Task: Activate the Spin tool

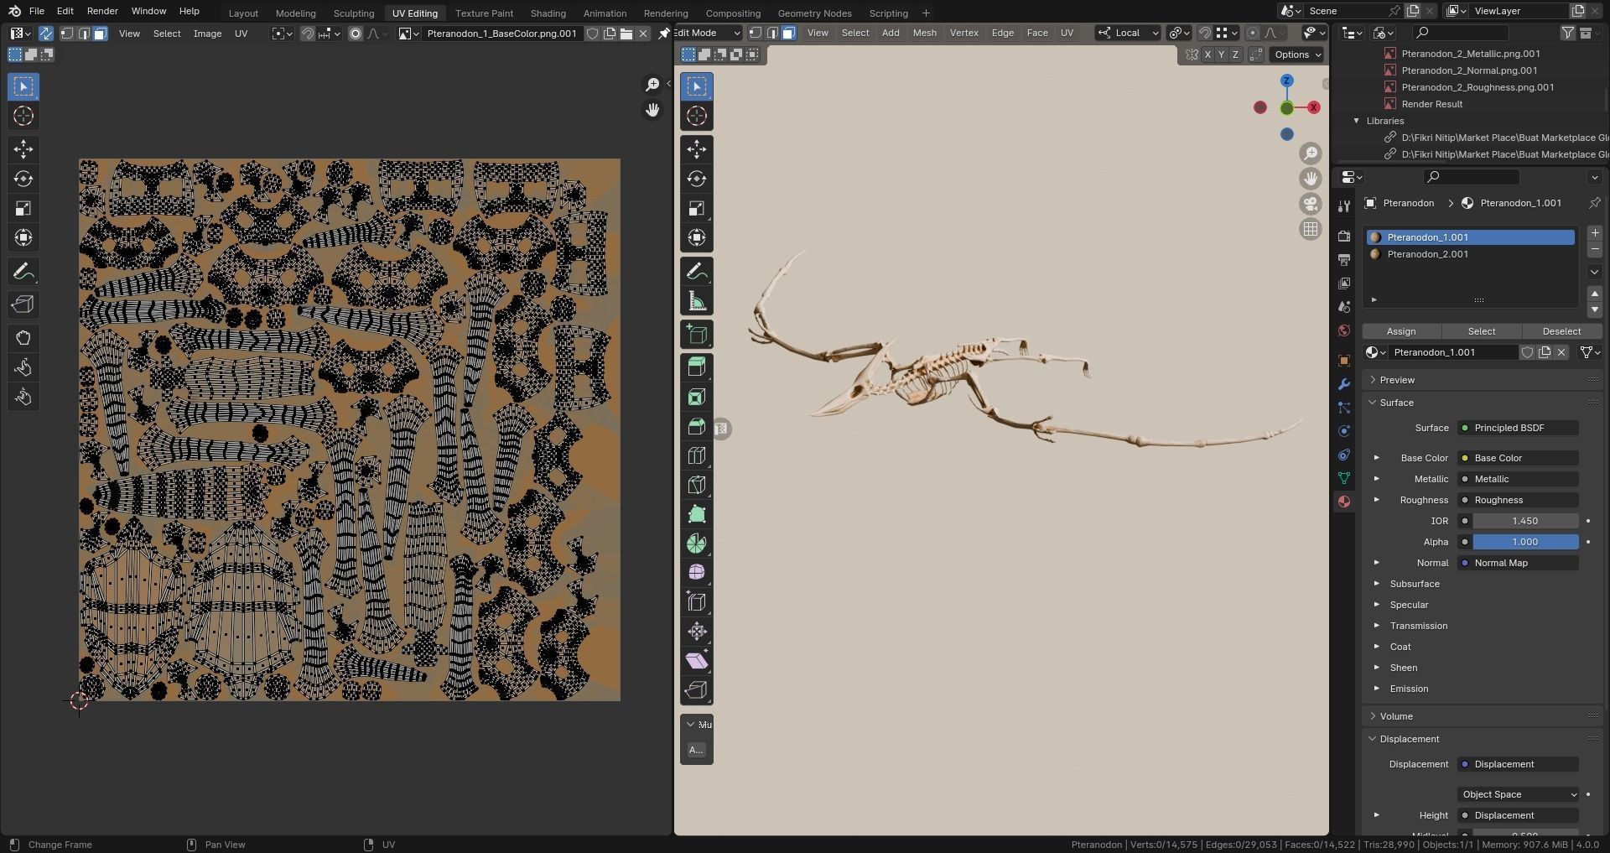Action: [x=697, y=544]
